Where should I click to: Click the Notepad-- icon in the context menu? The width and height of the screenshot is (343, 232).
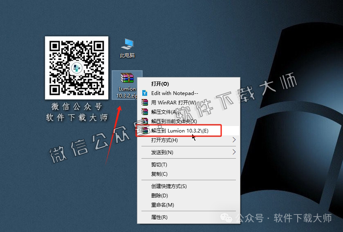(145, 93)
